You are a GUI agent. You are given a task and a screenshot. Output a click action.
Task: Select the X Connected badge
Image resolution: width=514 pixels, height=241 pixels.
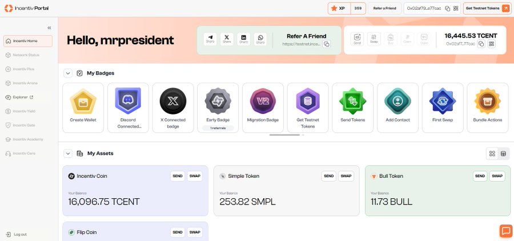172,108
